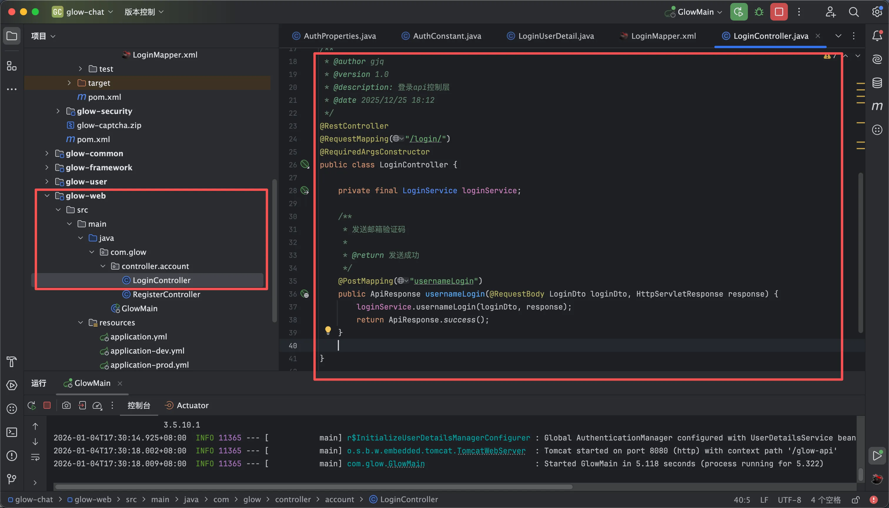Open the RegisterController class in the tree
The height and width of the screenshot is (508, 889).
[x=166, y=294]
